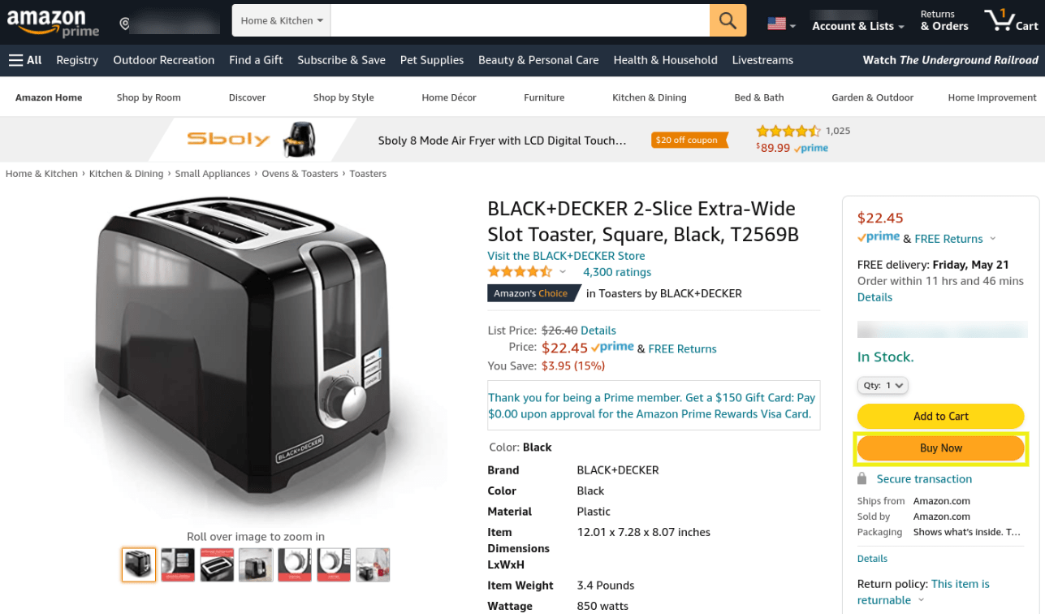Open the All hamburger menu
Image resolution: width=1045 pixels, height=614 pixels.
click(x=25, y=60)
